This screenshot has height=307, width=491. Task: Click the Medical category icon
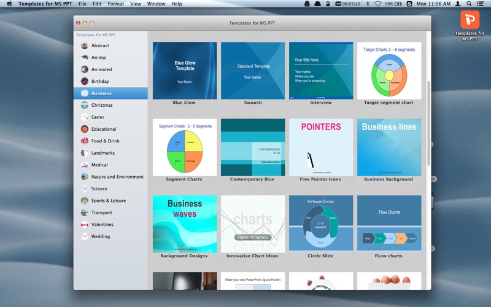85,165
